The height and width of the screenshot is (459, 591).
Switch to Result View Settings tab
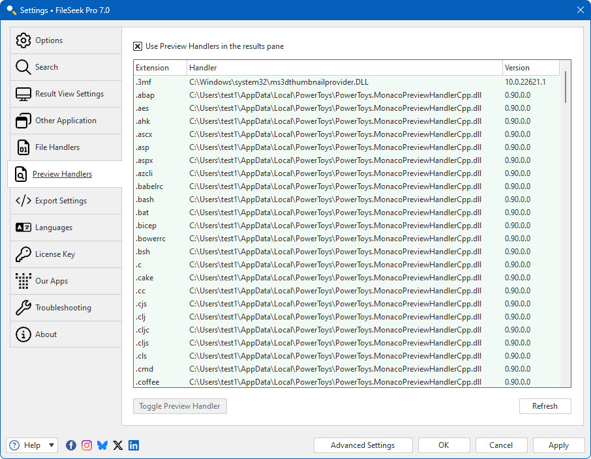pos(66,94)
